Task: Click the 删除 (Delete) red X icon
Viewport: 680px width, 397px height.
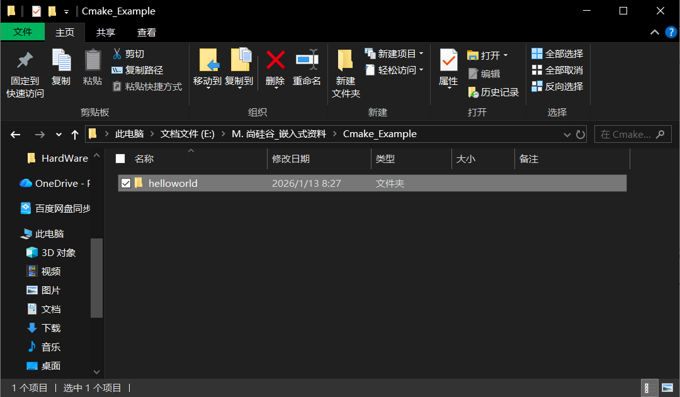Action: 275,60
